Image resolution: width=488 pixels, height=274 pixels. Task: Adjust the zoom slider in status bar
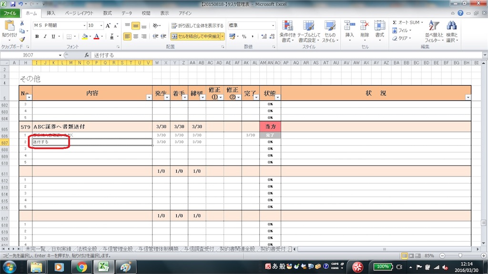460,255
